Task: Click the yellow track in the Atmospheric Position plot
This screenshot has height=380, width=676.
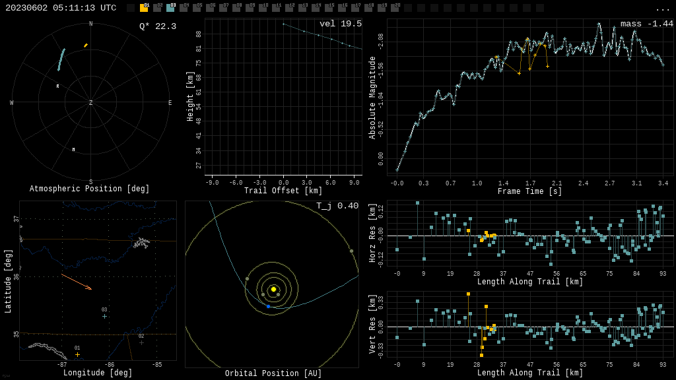Action: coord(86,46)
